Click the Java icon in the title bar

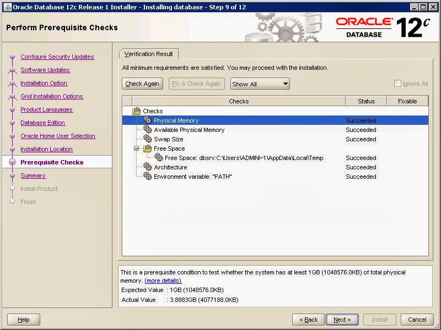click(x=8, y=7)
